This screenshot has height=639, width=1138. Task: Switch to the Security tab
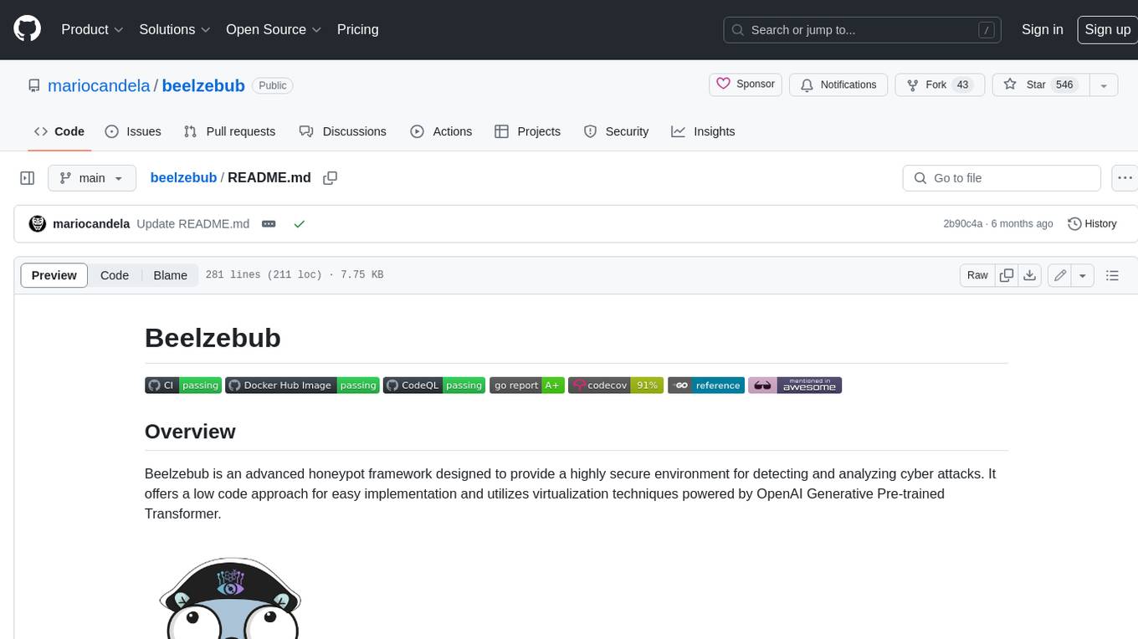click(616, 131)
